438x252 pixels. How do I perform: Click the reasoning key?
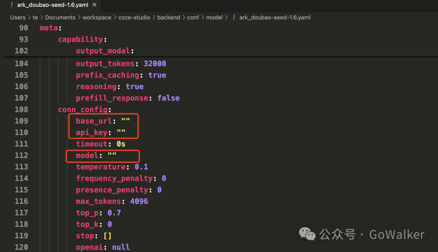(x=96, y=87)
